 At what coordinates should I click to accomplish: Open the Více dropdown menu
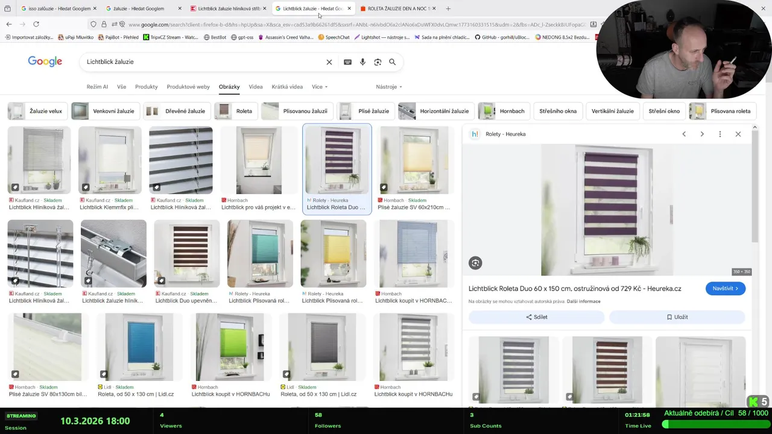click(320, 87)
